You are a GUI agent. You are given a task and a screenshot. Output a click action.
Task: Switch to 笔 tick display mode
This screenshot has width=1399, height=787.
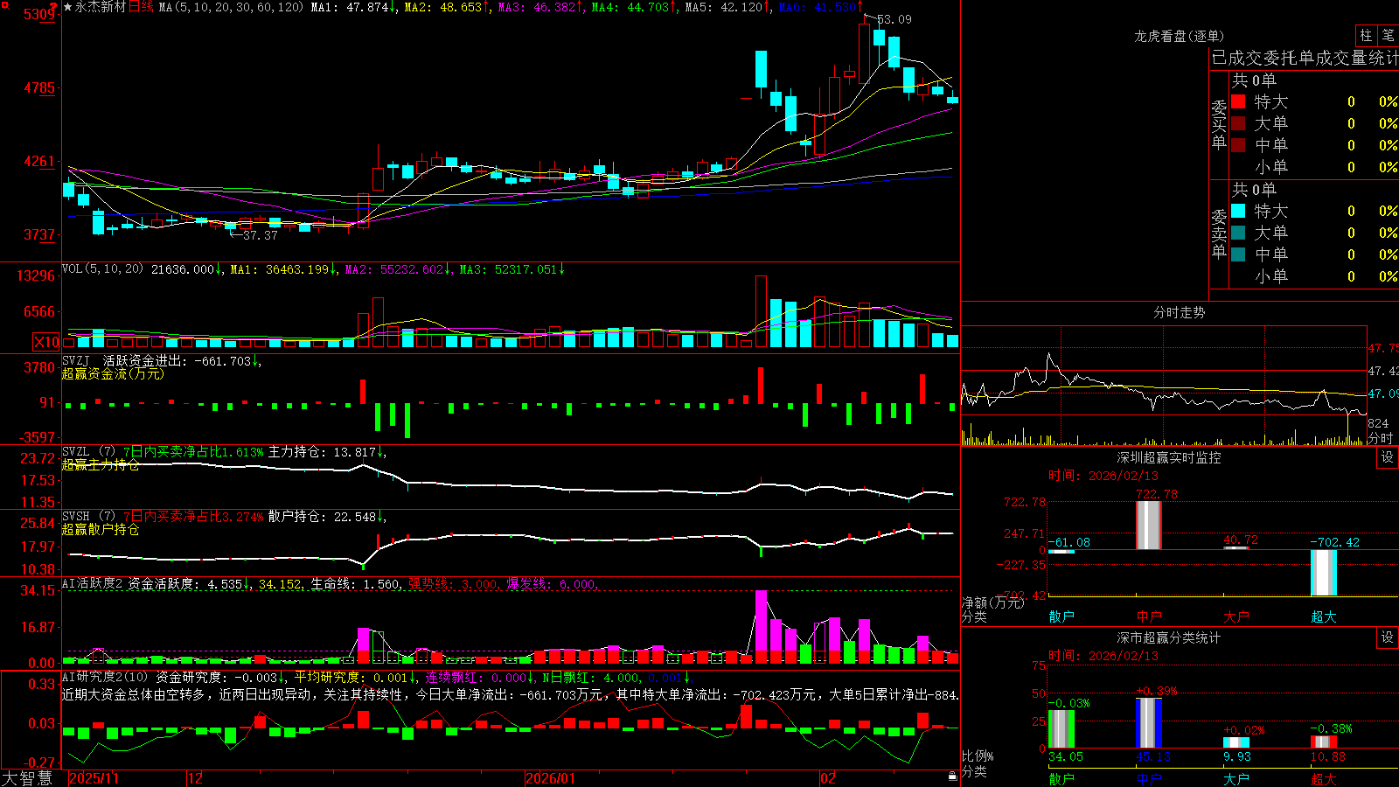point(1388,36)
